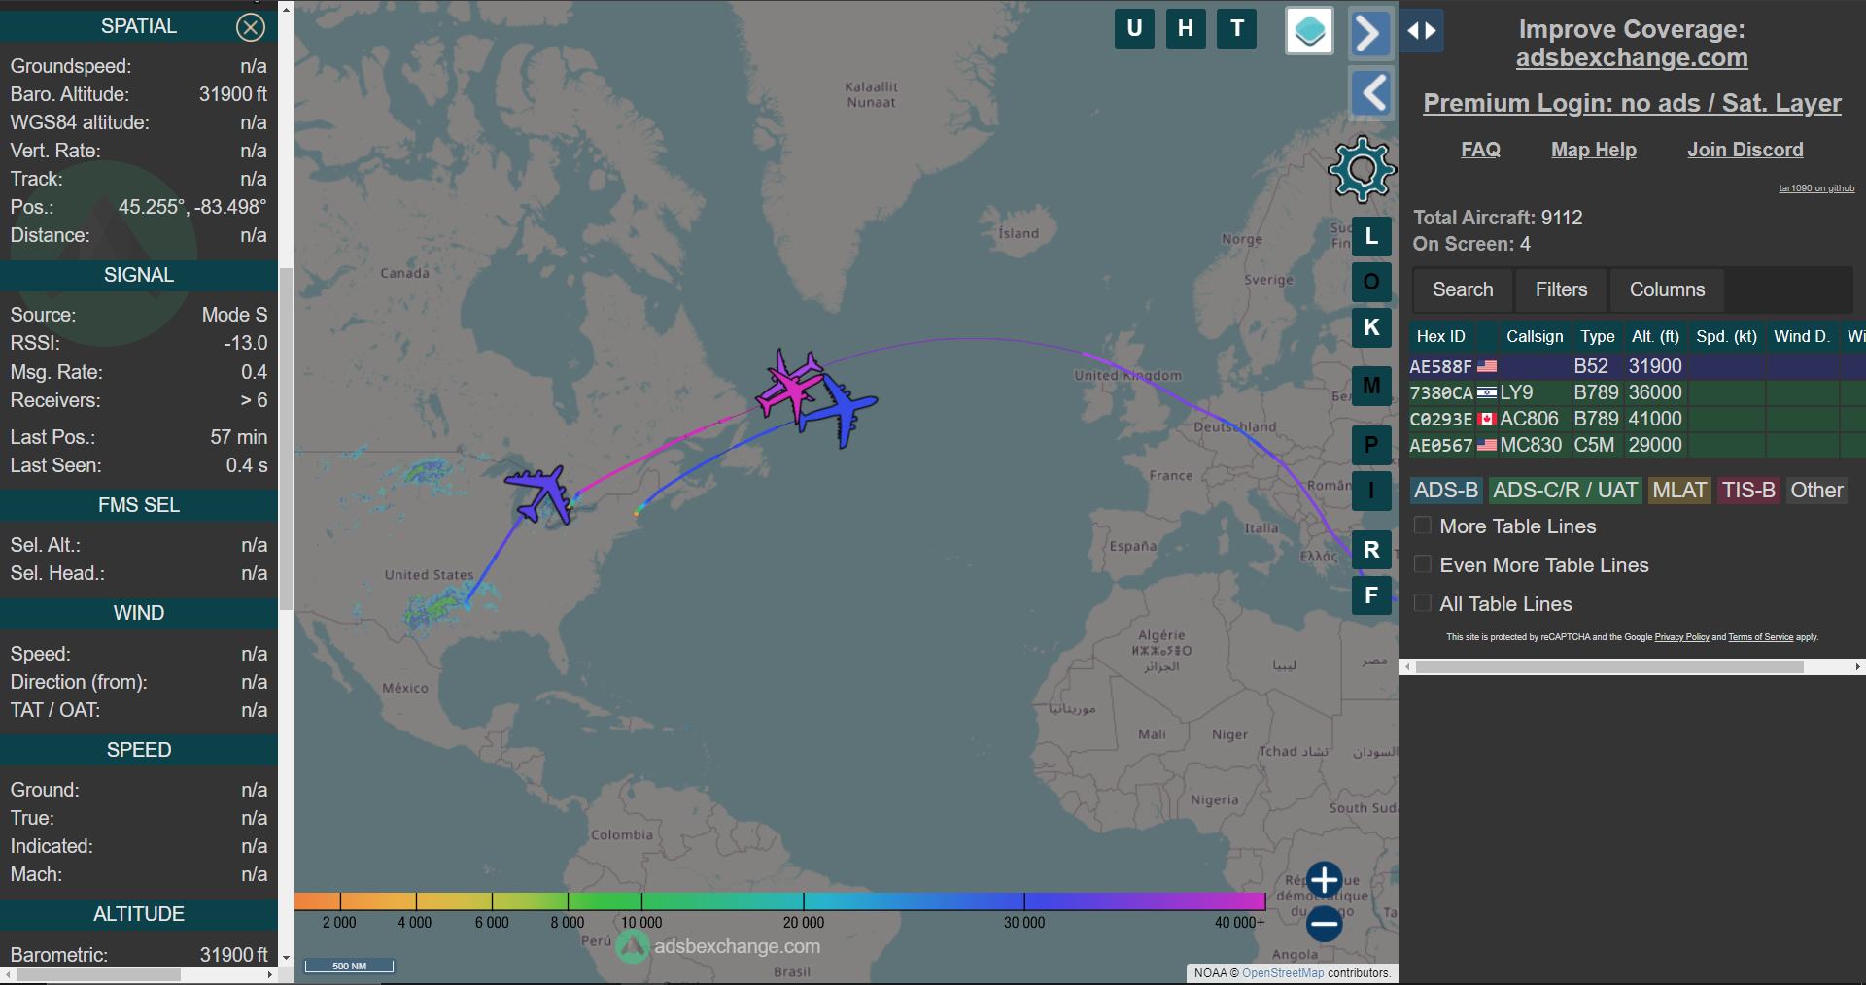Open the FAQ link

1480,150
